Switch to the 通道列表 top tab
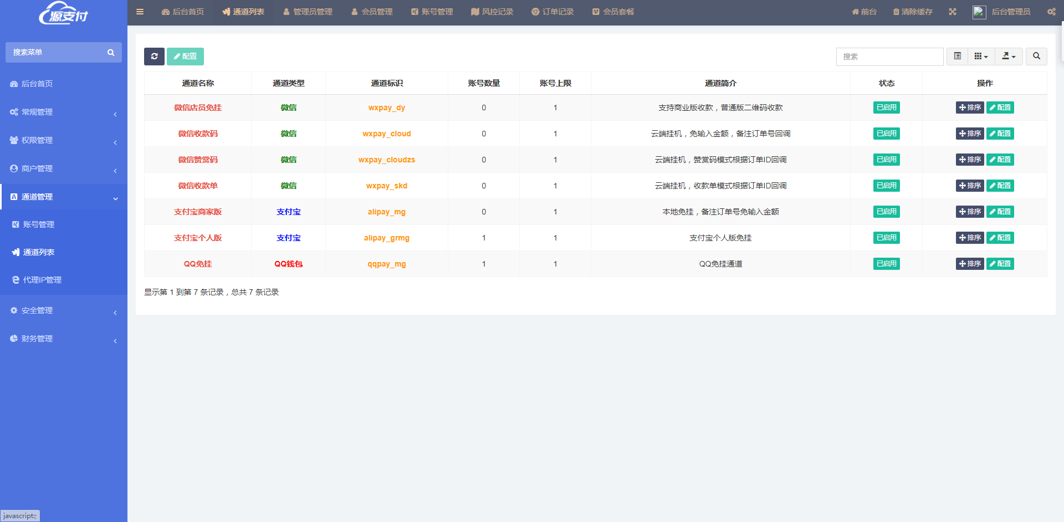1064x522 pixels. point(243,12)
